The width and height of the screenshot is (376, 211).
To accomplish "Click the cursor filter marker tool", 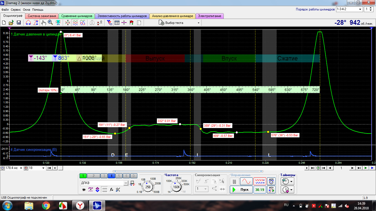I will [109, 23].
